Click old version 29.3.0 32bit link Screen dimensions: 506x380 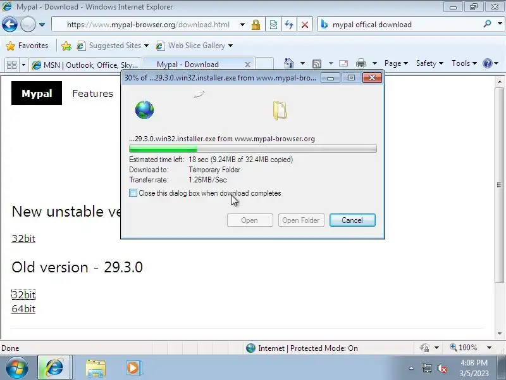[x=23, y=294]
